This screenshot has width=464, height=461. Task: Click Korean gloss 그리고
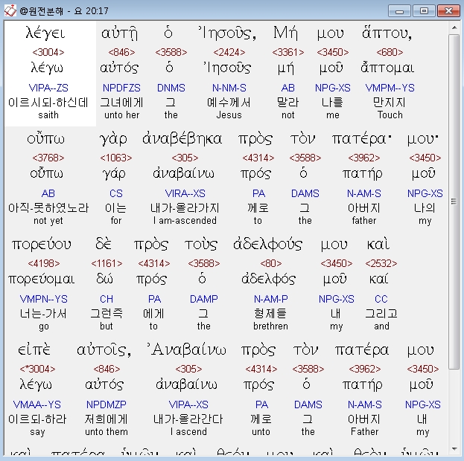[x=381, y=314]
